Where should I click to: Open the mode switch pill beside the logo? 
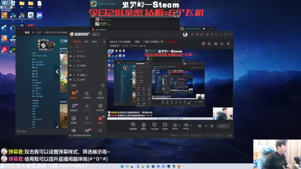(96, 35)
